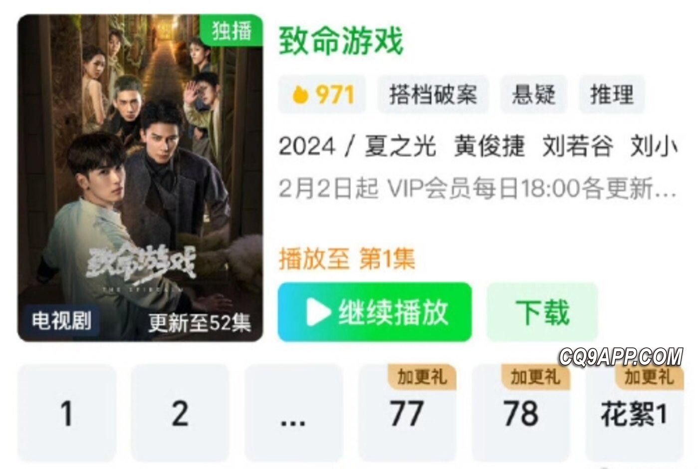698x469 pixels.
Task: Open the 花絮1 bonus clip
Action: click(x=634, y=413)
